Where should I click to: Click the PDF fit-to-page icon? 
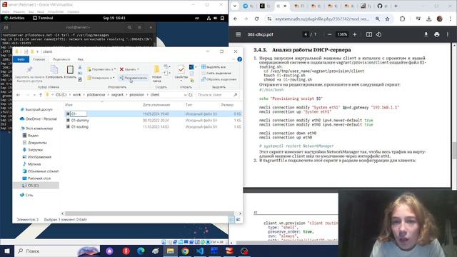tap(369, 34)
